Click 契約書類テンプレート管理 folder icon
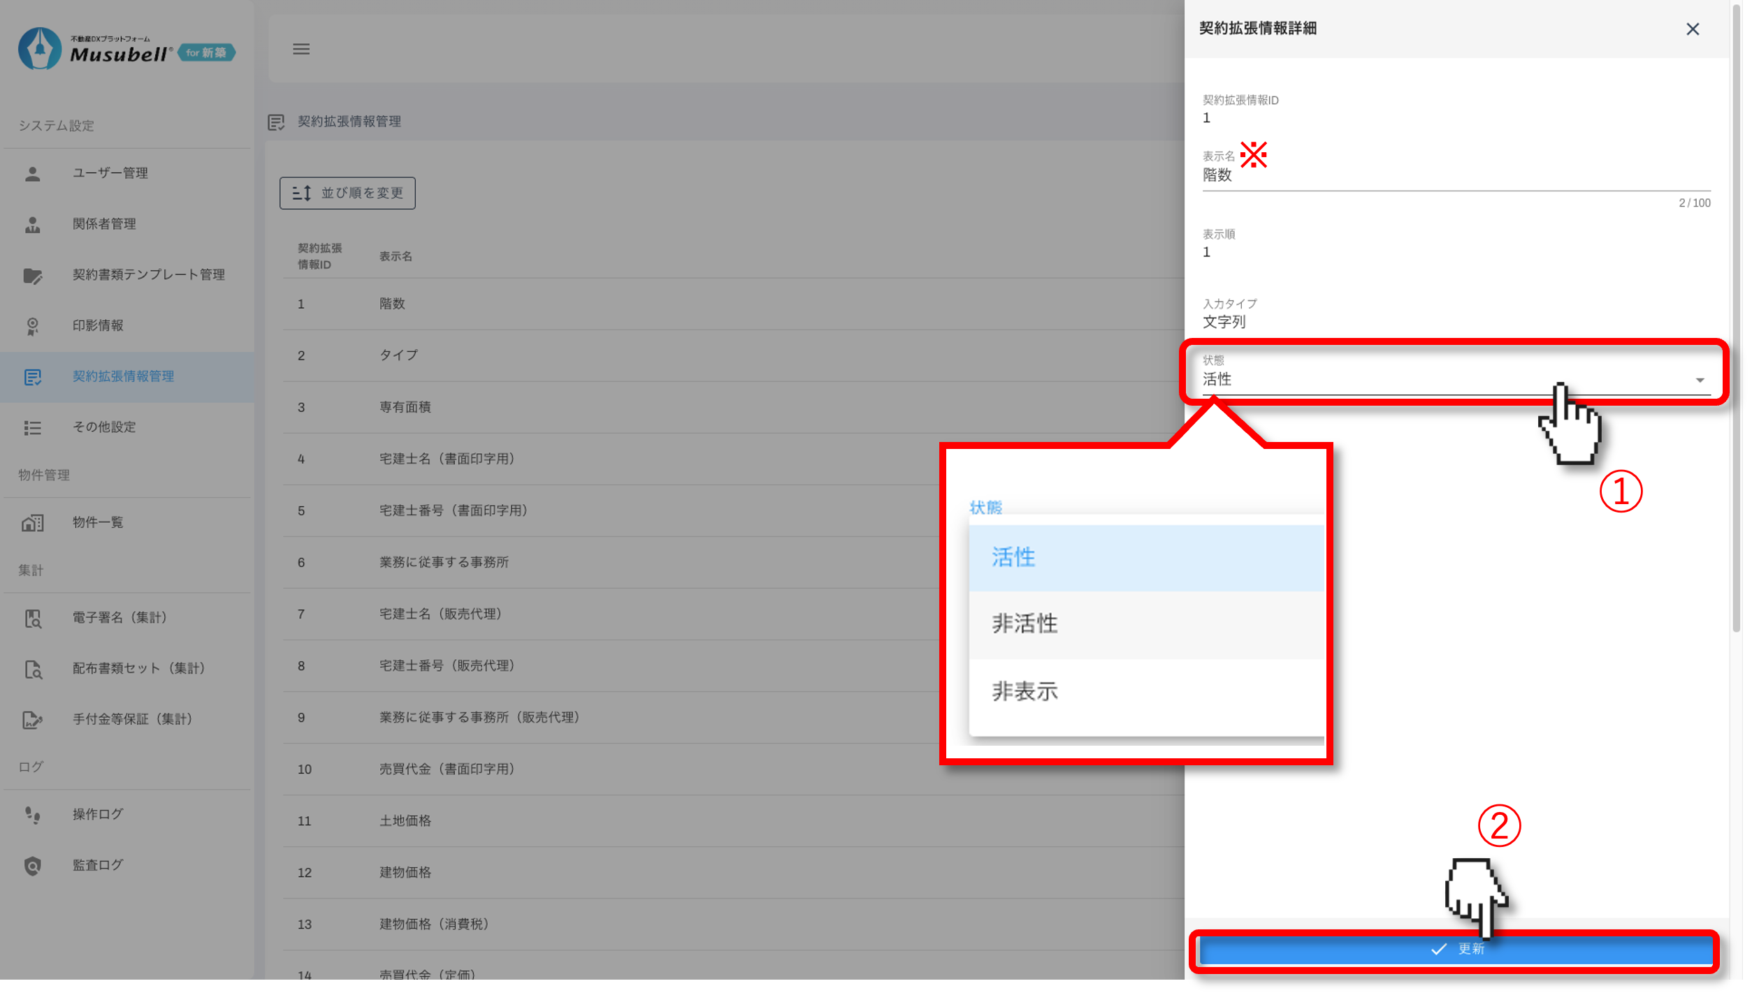1752x995 pixels. [x=32, y=275]
